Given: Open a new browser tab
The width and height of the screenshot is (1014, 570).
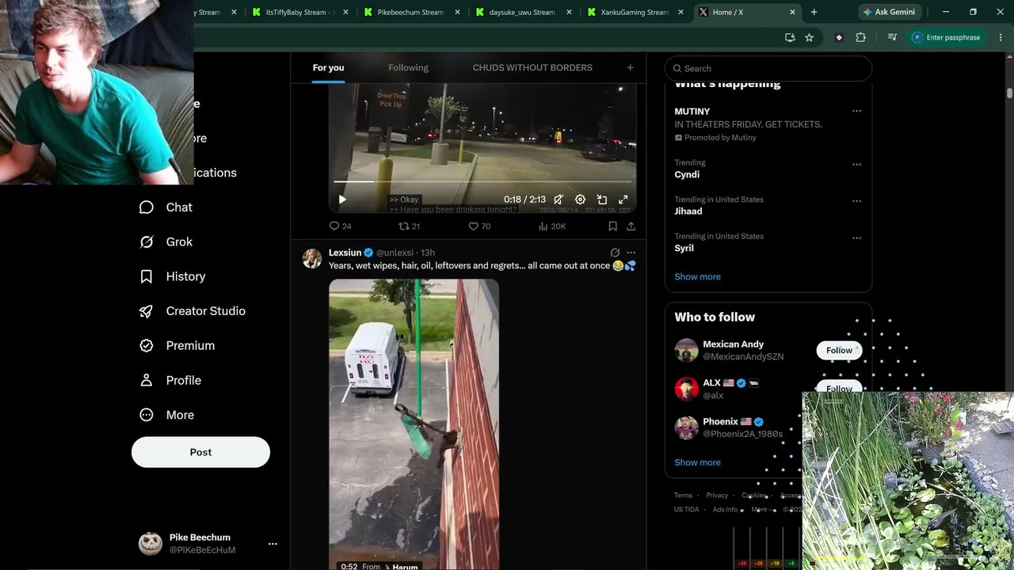Looking at the screenshot, I should (814, 12).
